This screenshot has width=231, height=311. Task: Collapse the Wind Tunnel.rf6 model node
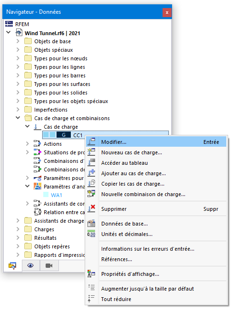(9, 32)
